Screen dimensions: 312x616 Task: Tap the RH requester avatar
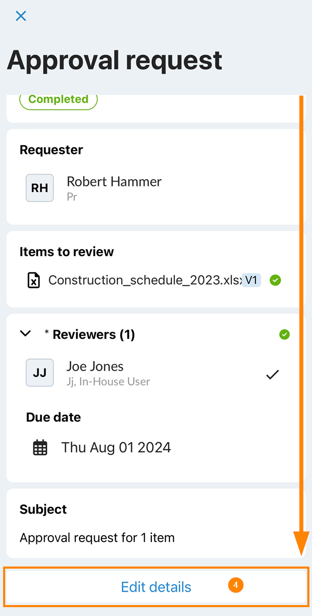(x=40, y=188)
